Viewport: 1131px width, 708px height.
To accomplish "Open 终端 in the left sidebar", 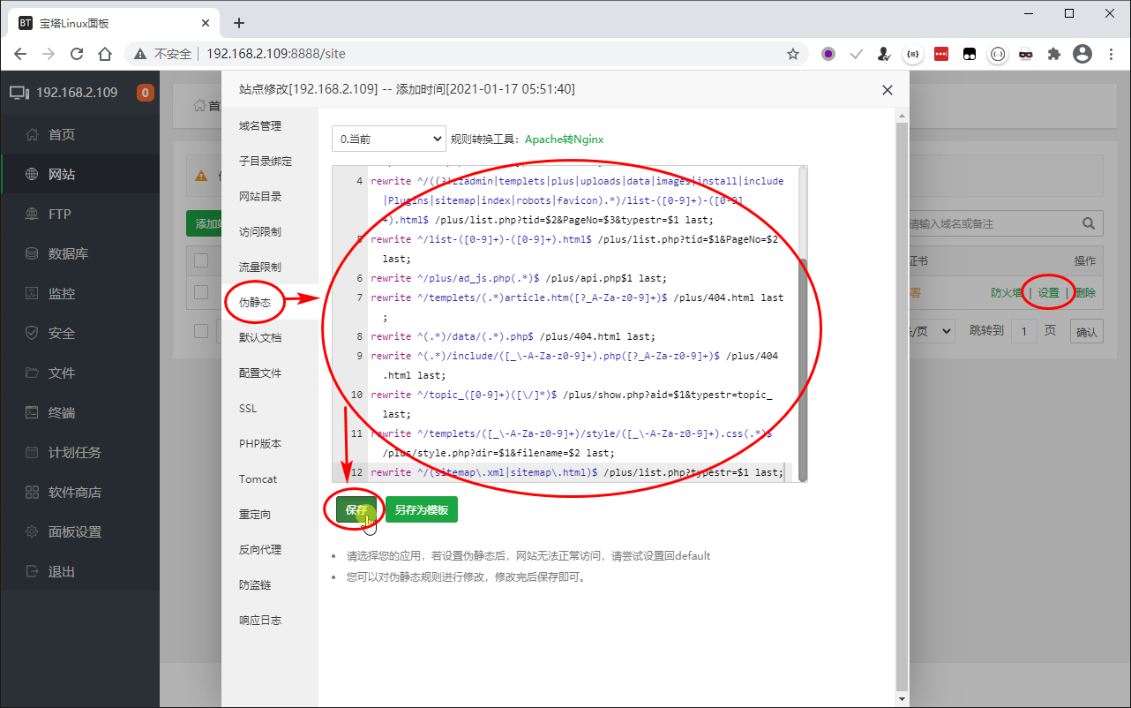I will (x=79, y=412).
